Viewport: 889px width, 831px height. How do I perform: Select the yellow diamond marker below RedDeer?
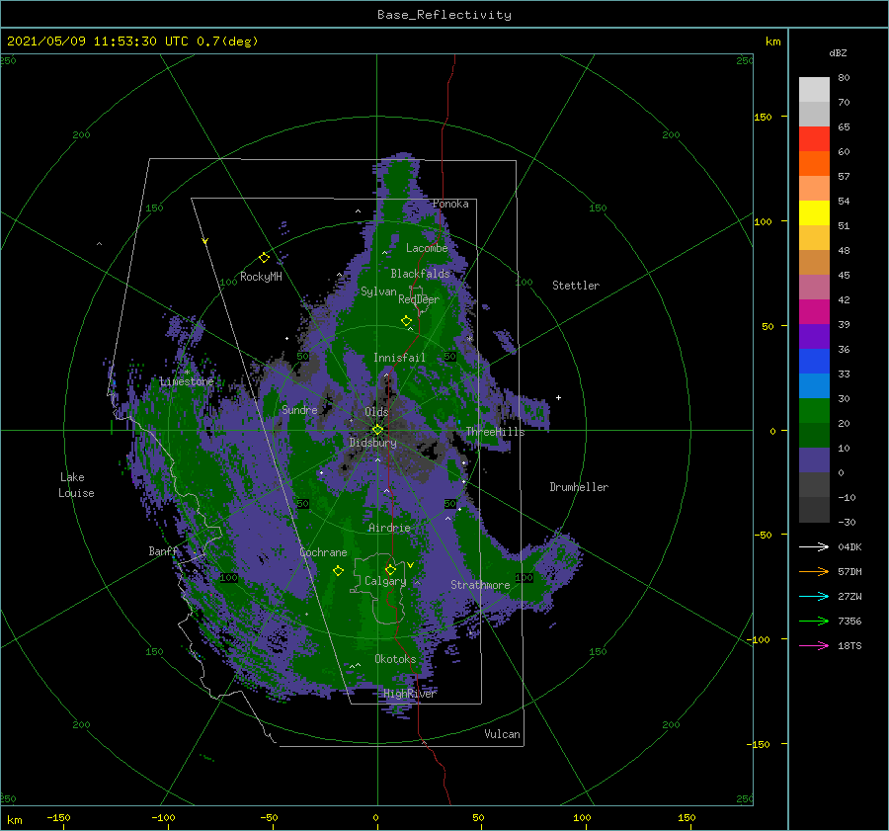point(406,321)
